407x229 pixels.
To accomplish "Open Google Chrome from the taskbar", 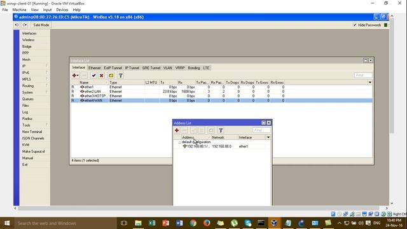I will (193, 223).
